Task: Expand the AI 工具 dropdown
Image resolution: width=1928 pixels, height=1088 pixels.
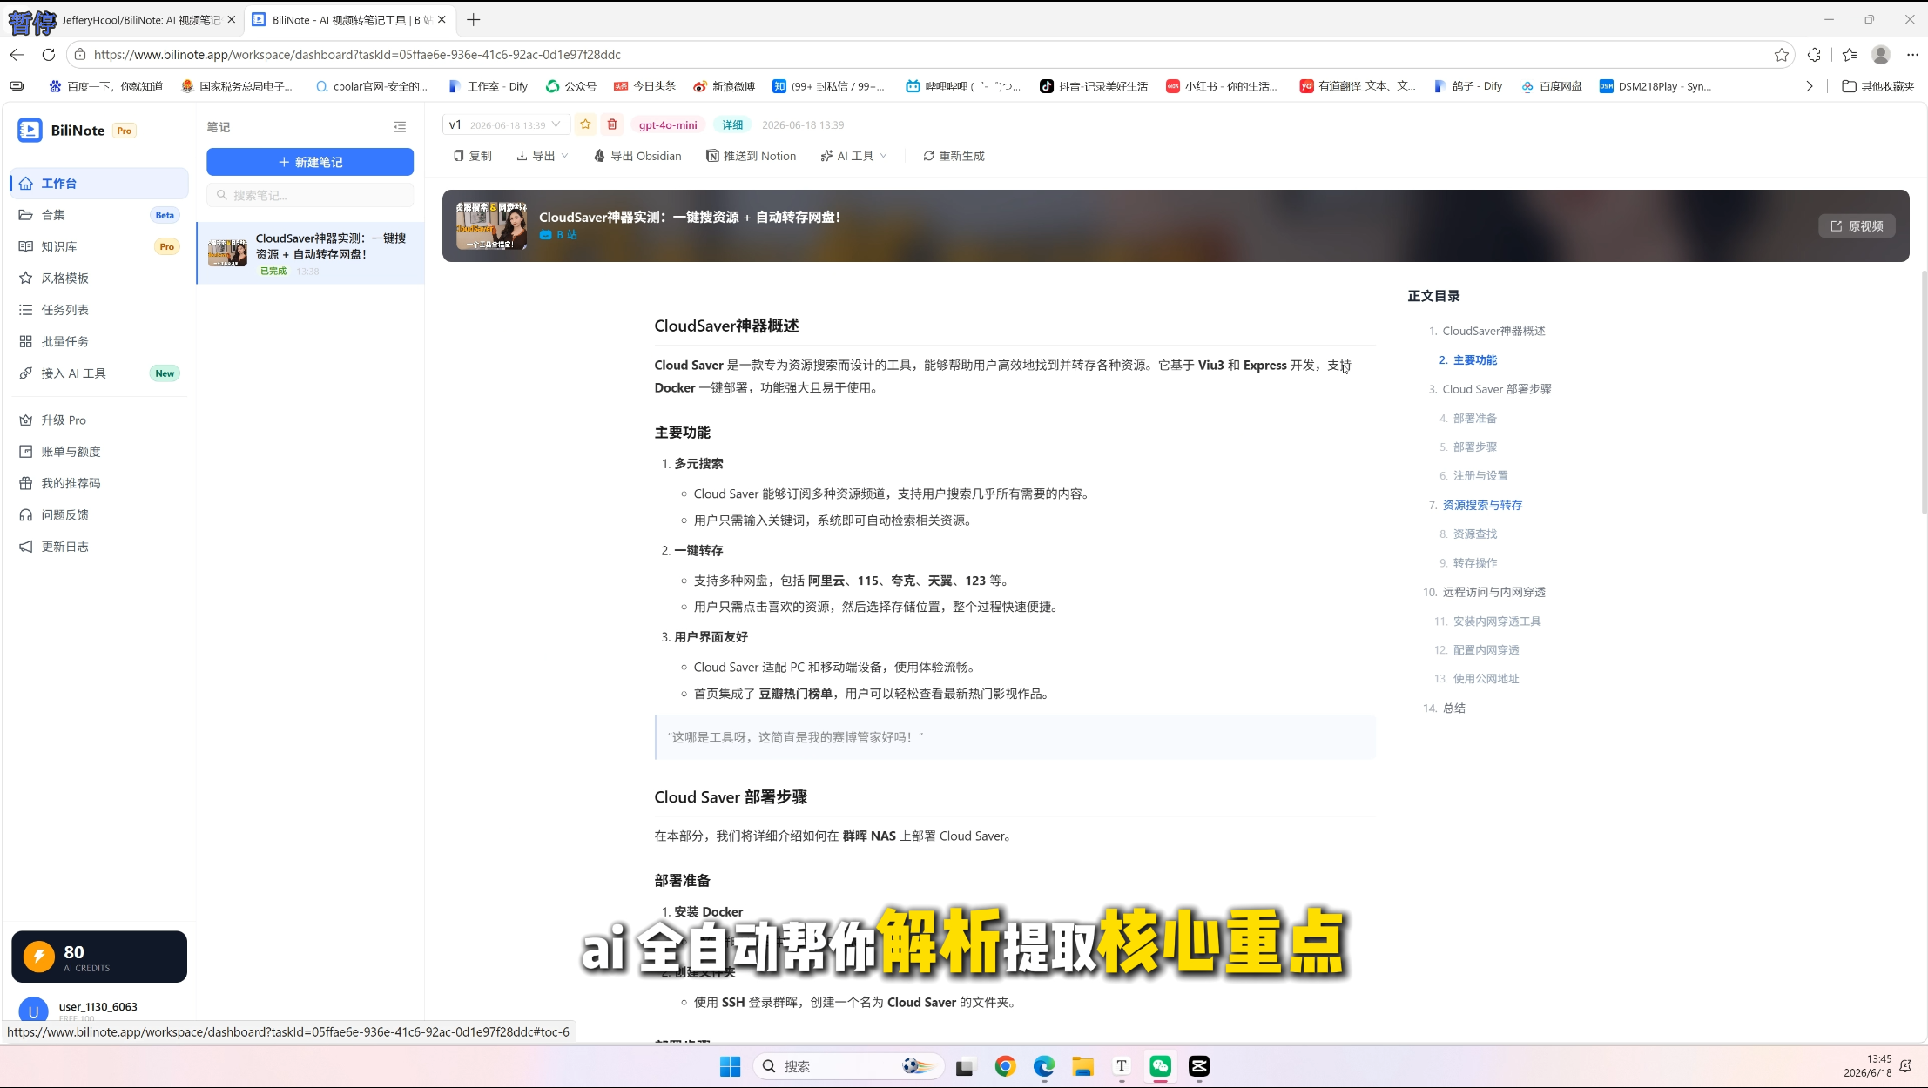Action: pyautogui.click(x=853, y=156)
